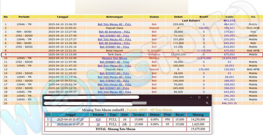The height and width of the screenshot is (135, 263).
Task: Click the Batal Deposit row entry
Action: pos(114,50)
